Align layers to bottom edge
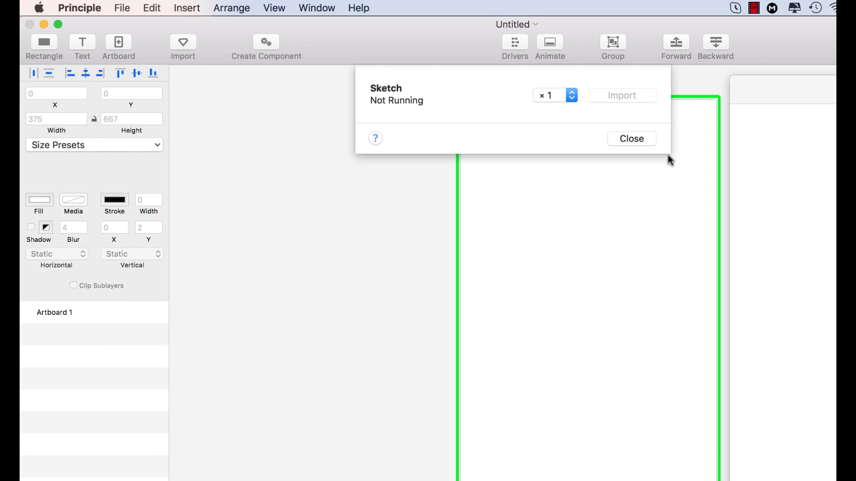This screenshot has height=481, width=856. point(153,73)
